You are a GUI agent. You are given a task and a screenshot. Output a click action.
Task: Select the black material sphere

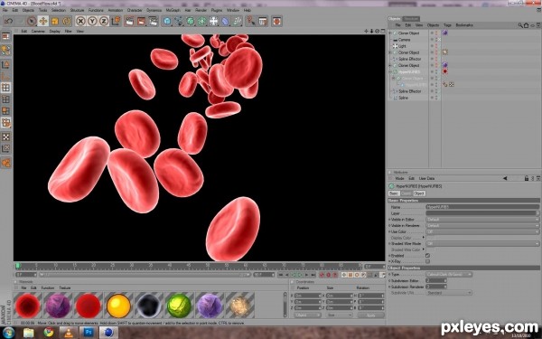[149, 306]
